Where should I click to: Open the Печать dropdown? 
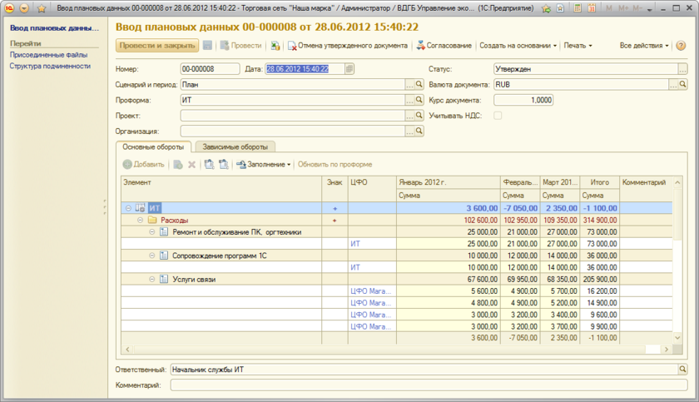(578, 46)
